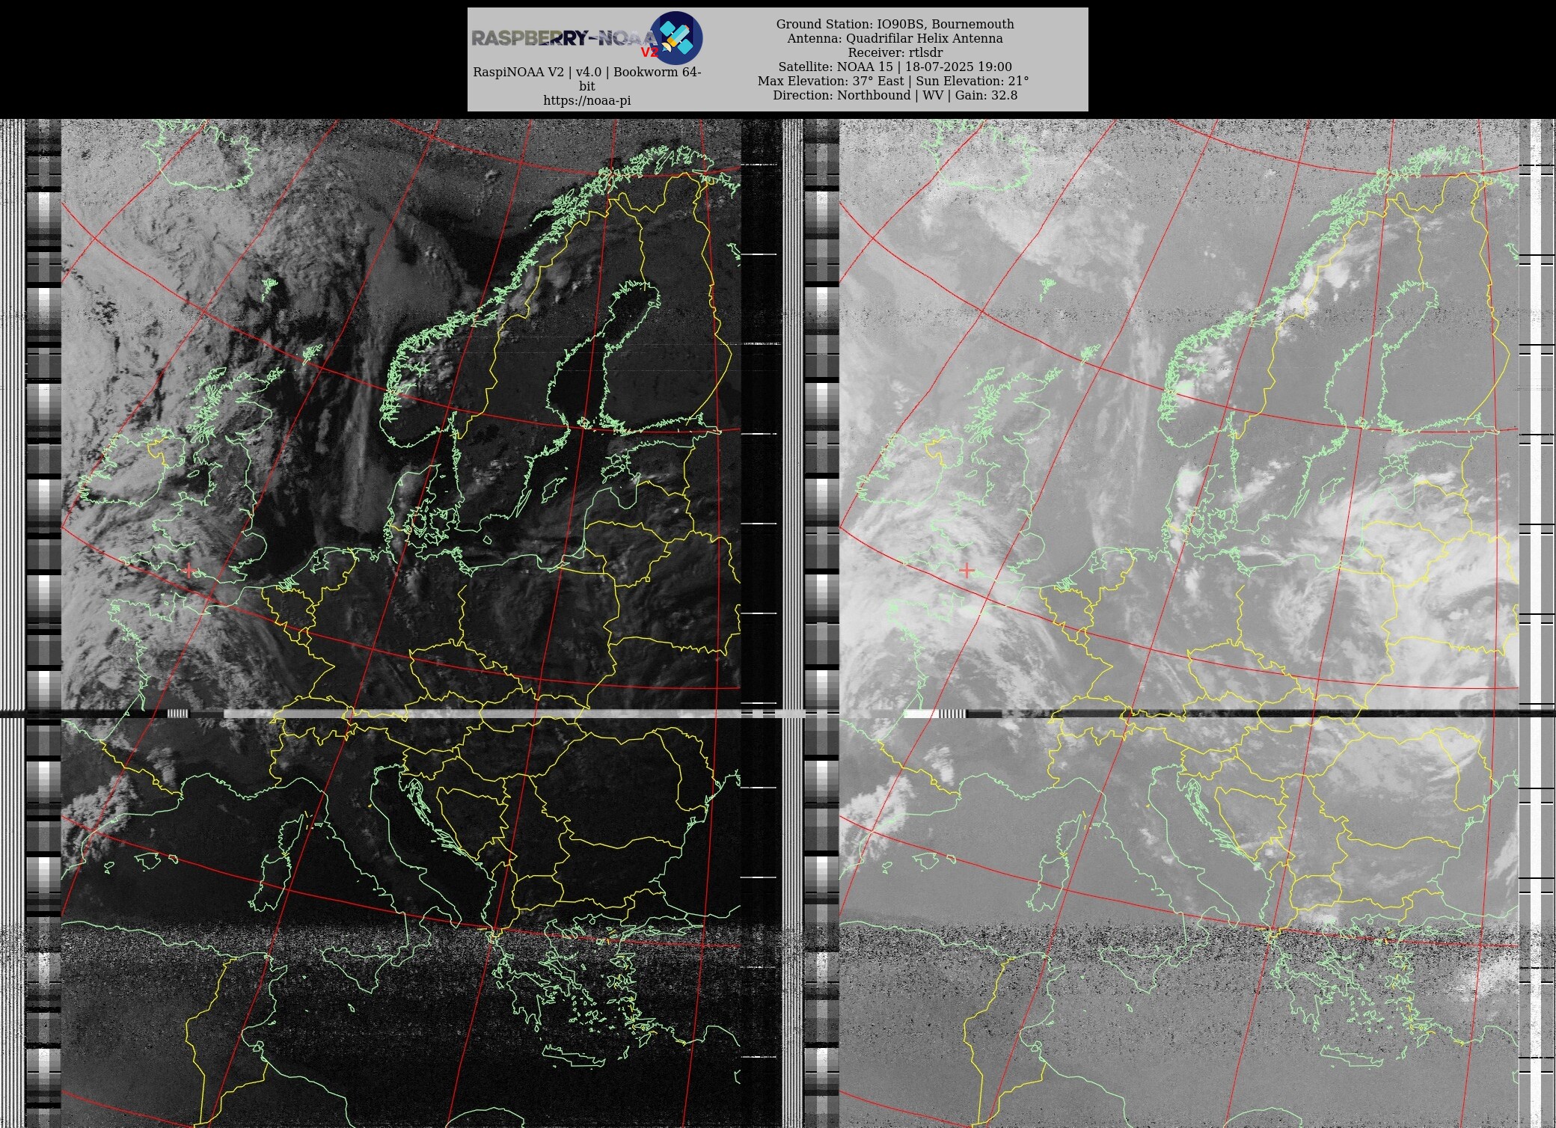This screenshot has width=1556, height=1128.
Task: Click the https://noaa-pi text
Action: [x=587, y=101]
